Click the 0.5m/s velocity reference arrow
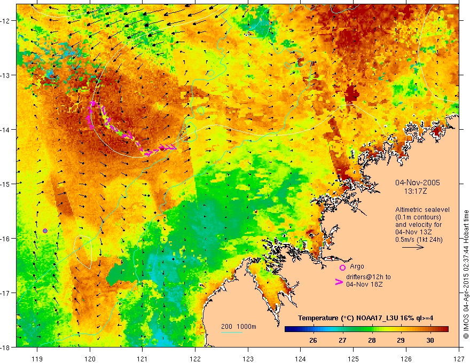470x363 pixels. (x=413, y=247)
